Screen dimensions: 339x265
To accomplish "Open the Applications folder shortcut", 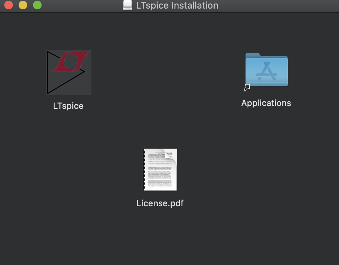I will pos(266,72).
